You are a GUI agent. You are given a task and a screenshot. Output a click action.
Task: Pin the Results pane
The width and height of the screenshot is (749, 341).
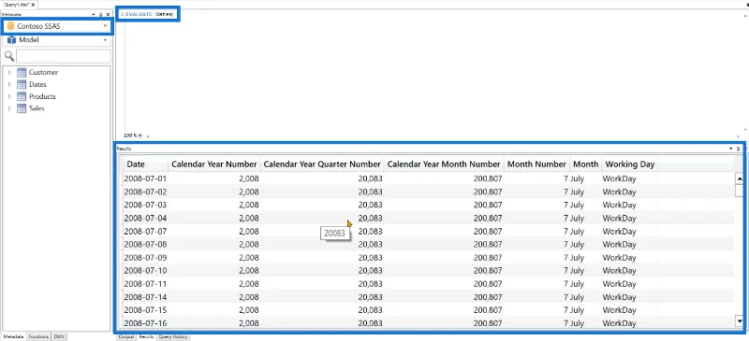click(x=739, y=149)
